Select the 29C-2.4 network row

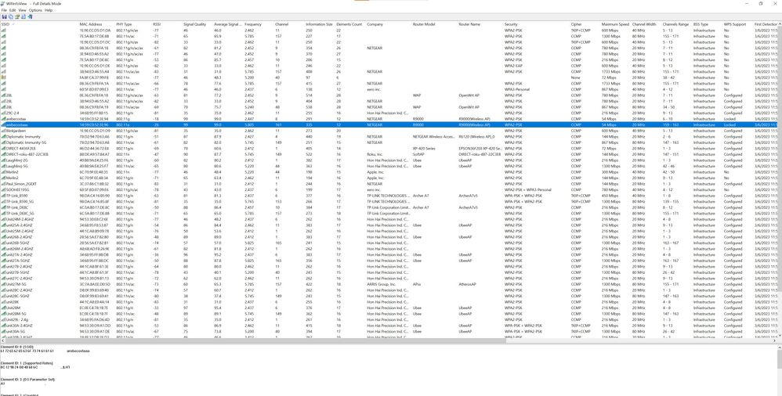pos(389,113)
